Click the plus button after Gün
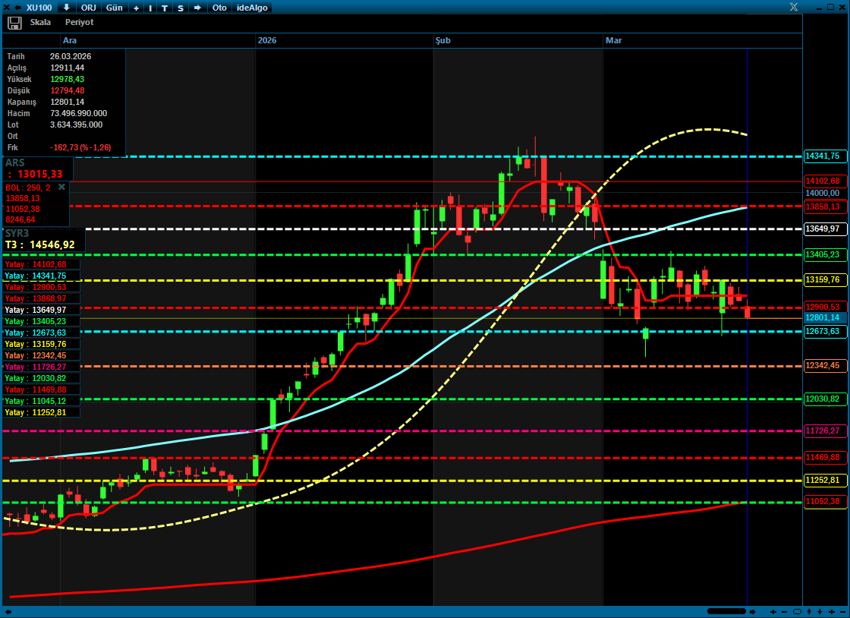Image resolution: width=850 pixels, height=618 pixels. [136, 8]
